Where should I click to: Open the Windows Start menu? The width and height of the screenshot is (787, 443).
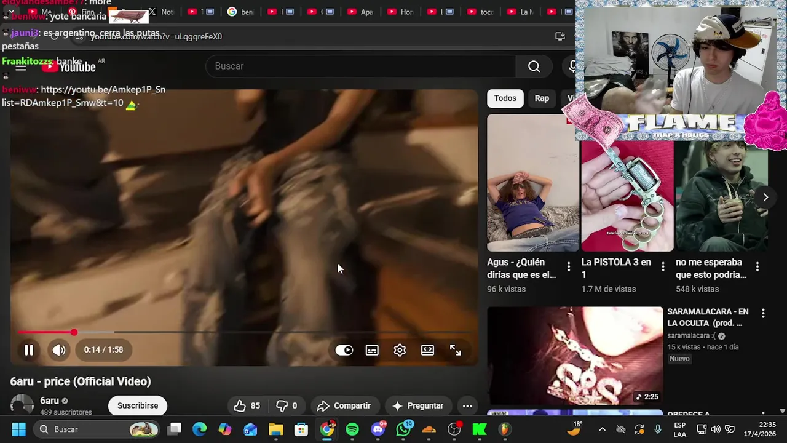click(18, 429)
